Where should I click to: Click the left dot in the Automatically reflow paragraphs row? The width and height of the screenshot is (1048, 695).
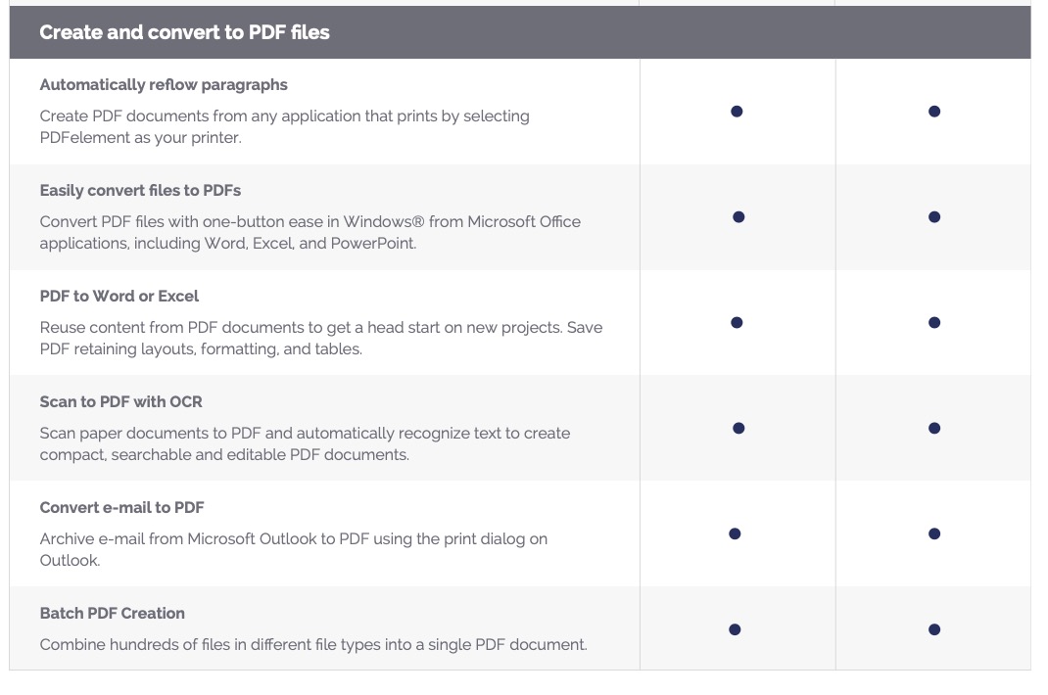(x=737, y=112)
